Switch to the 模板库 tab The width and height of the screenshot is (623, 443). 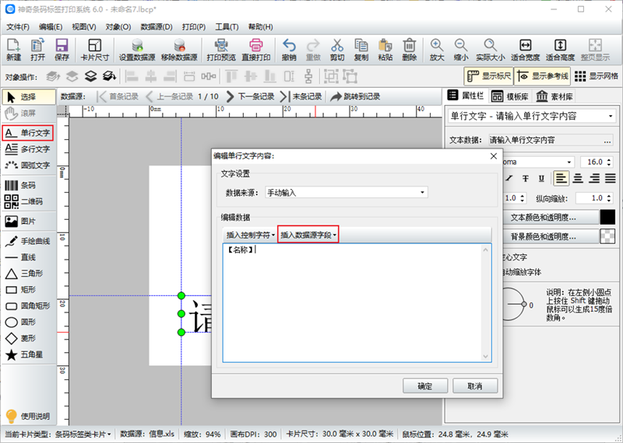(x=510, y=96)
